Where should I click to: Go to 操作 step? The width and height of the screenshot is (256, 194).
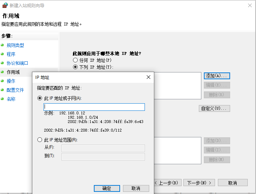tap(11, 81)
